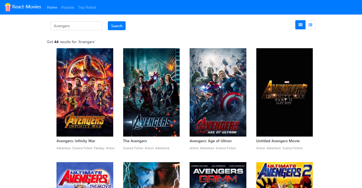Open the Ultimate Avengers The Movie poster
Viewport: 362px width, 188px height.
85,175
